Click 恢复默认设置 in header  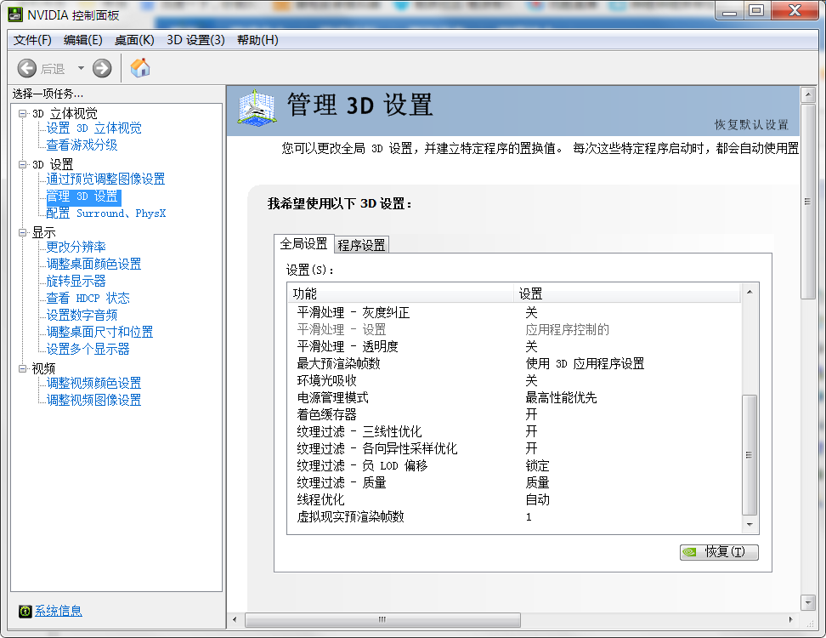pyautogui.click(x=751, y=124)
